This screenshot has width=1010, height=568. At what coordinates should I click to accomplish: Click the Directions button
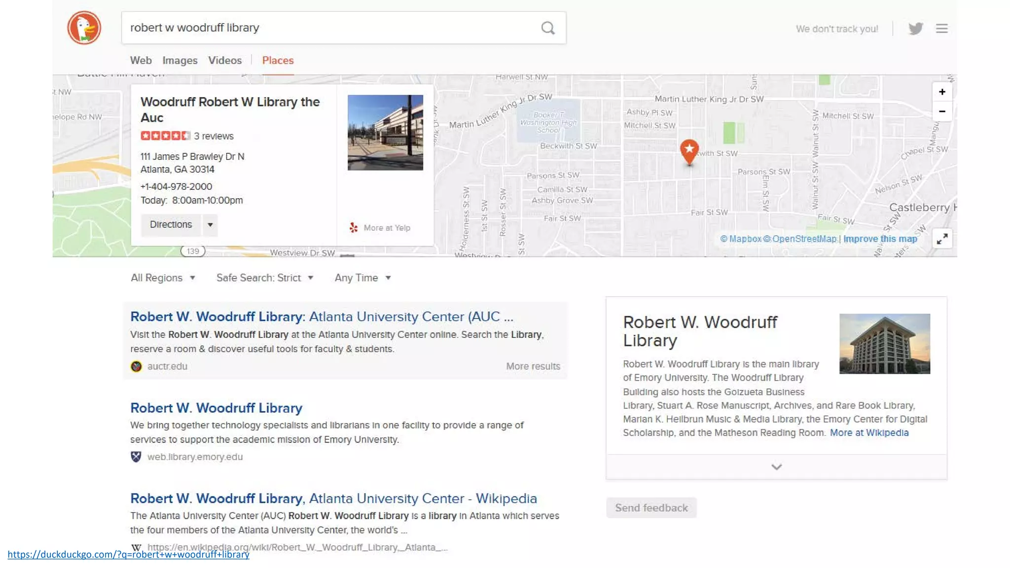tap(171, 225)
